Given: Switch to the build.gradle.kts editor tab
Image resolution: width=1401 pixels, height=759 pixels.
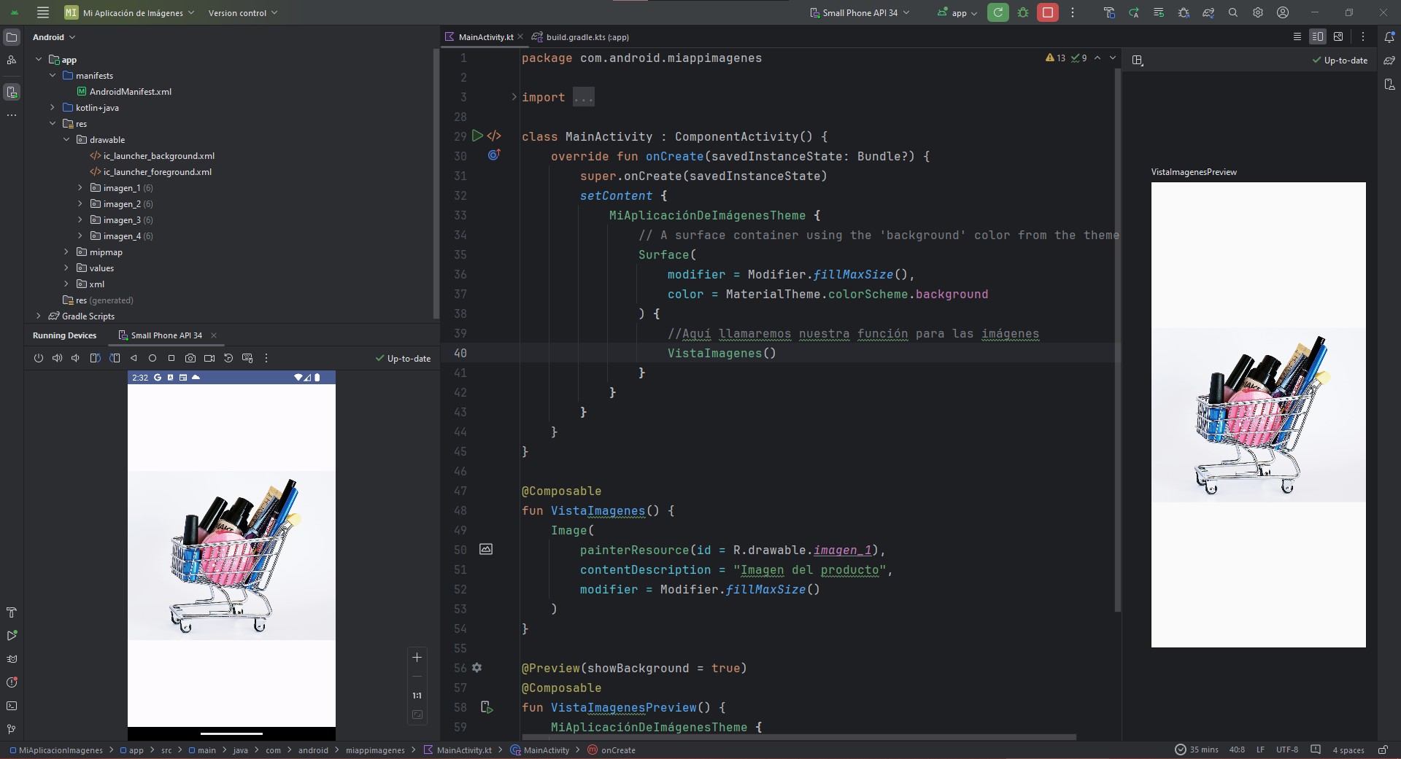Looking at the screenshot, I should (586, 37).
